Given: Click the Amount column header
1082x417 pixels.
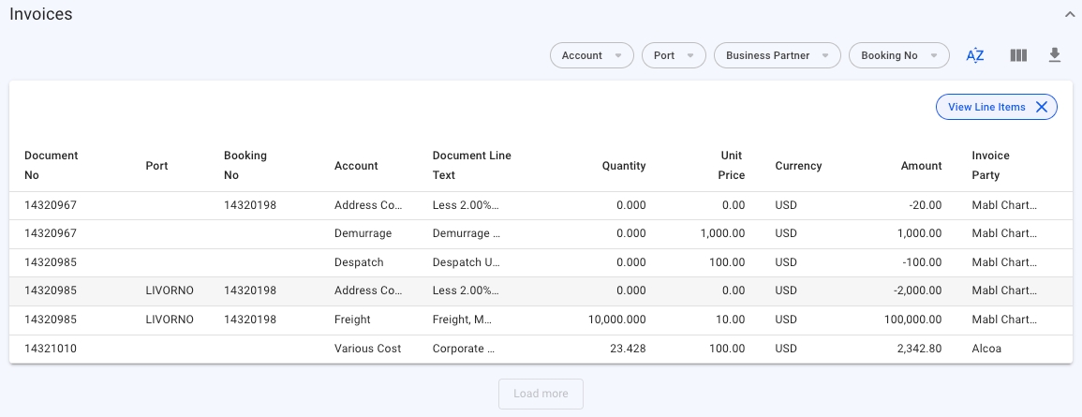Looking at the screenshot, I should 921,166.
